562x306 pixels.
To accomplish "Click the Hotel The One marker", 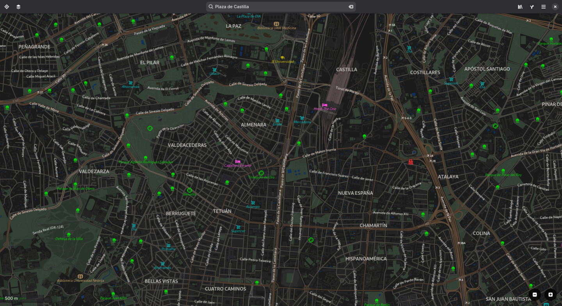I will 325,105.
